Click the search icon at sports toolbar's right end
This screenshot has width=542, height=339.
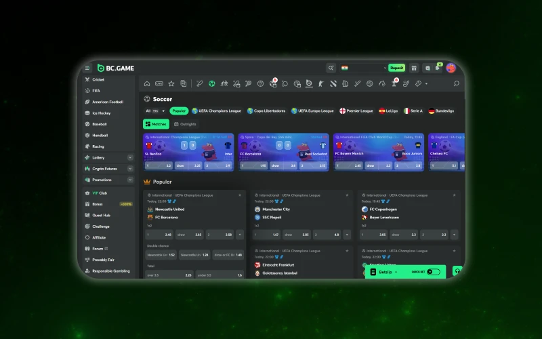(456, 84)
